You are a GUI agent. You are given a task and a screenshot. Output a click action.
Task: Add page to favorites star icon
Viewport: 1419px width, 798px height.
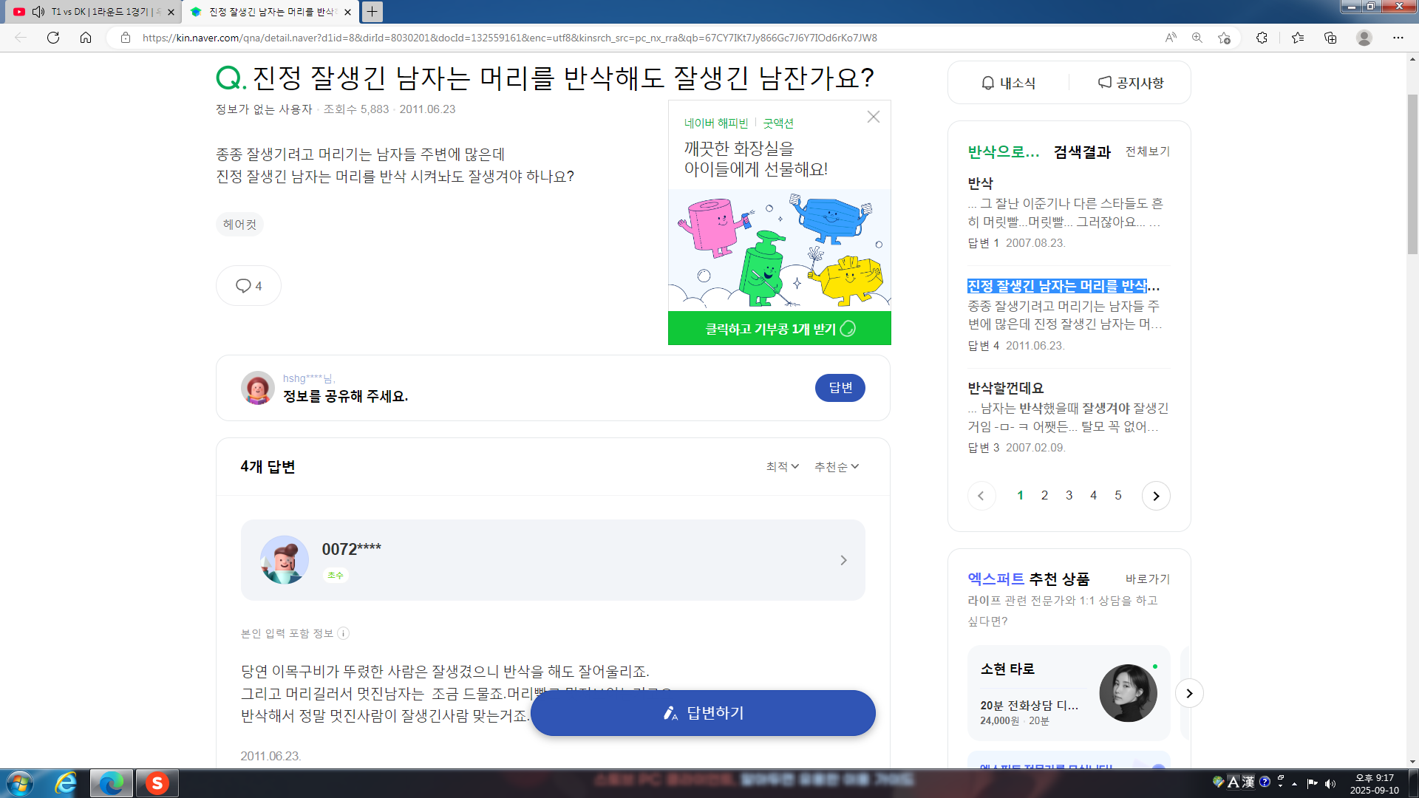[1224, 38]
